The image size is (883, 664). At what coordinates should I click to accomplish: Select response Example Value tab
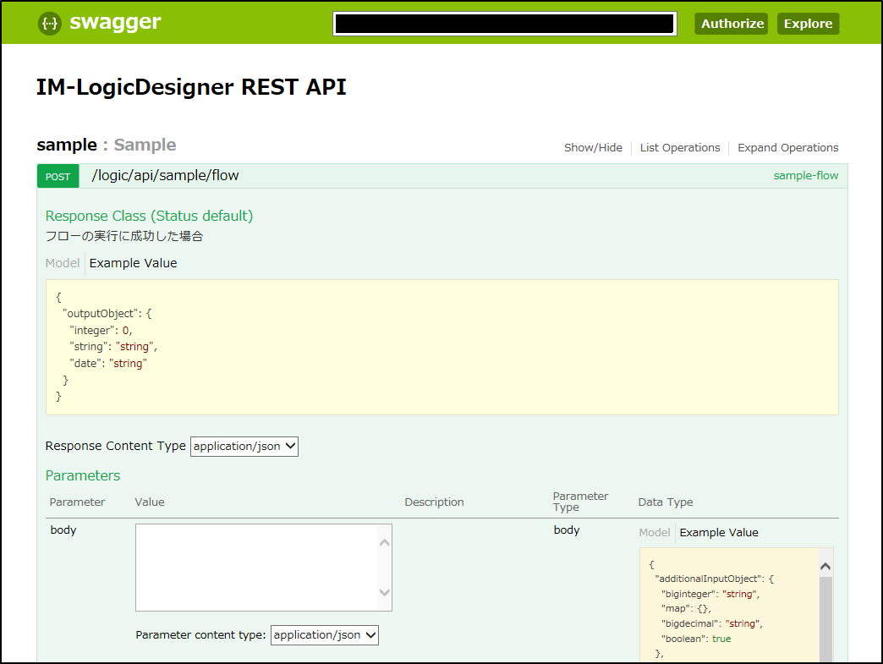pos(133,263)
